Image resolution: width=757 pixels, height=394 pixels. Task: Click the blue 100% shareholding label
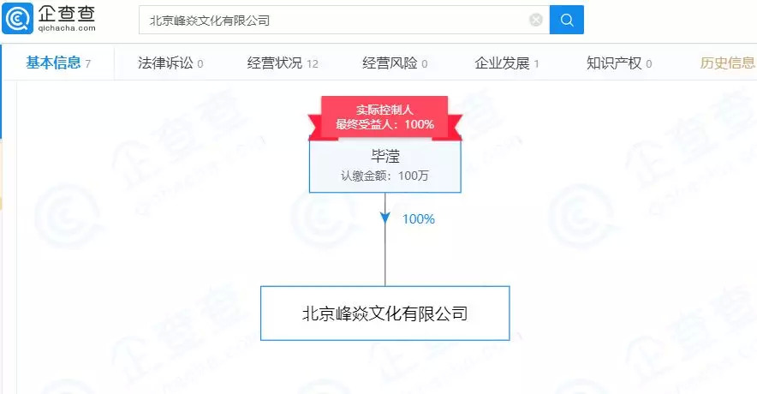pyautogui.click(x=419, y=218)
